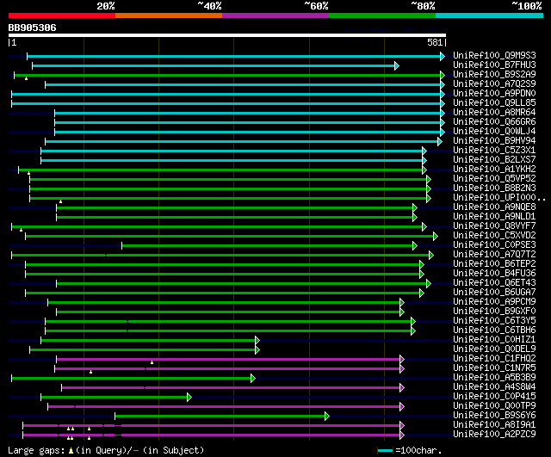Viewport: 551px width, 457px height.
Task: Click UniRef100_Q8VYF7 label
Action: (x=494, y=226)
